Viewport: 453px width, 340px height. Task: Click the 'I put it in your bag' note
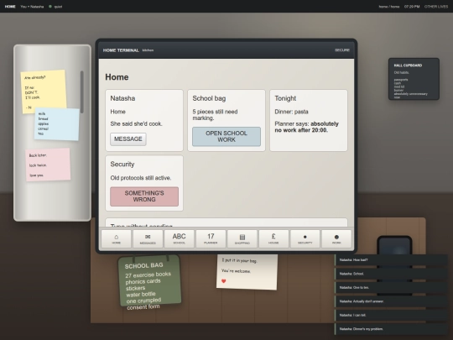pyautogui.click(x=247, y=272)
